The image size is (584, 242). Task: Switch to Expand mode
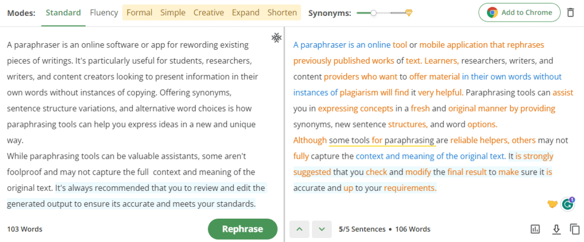pyautogui.click(x=245, y=13)
